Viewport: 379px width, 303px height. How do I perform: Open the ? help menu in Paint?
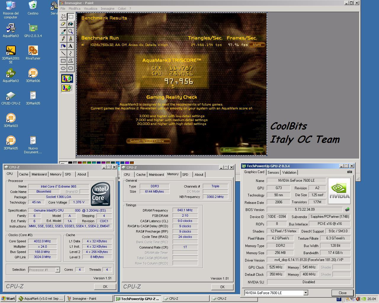tap(130, 9)
